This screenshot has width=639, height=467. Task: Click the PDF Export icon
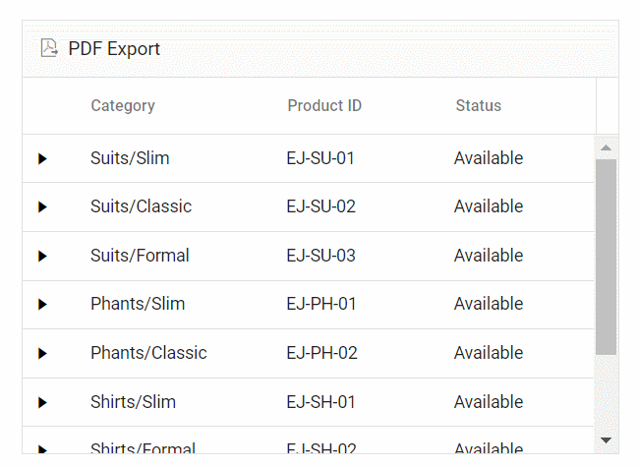[49, 48]
